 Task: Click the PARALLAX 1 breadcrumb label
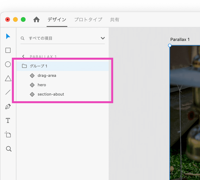43,56
